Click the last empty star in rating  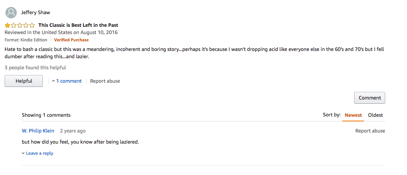[32, 25]
